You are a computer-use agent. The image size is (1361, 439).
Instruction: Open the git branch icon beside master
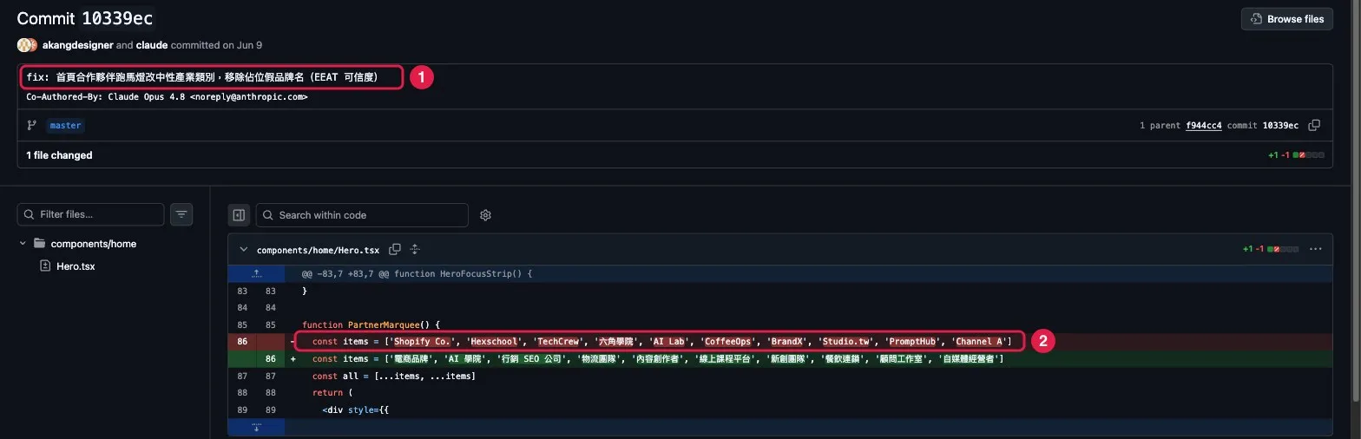pos(32,126)
